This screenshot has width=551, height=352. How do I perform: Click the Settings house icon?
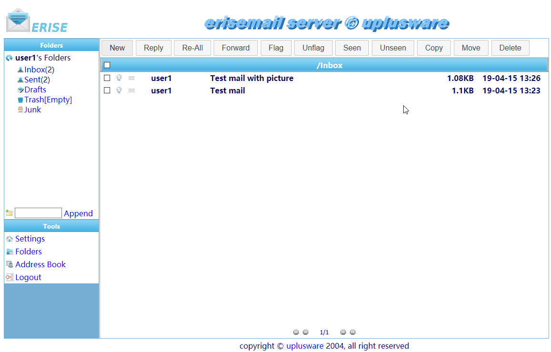click(10, 239)
